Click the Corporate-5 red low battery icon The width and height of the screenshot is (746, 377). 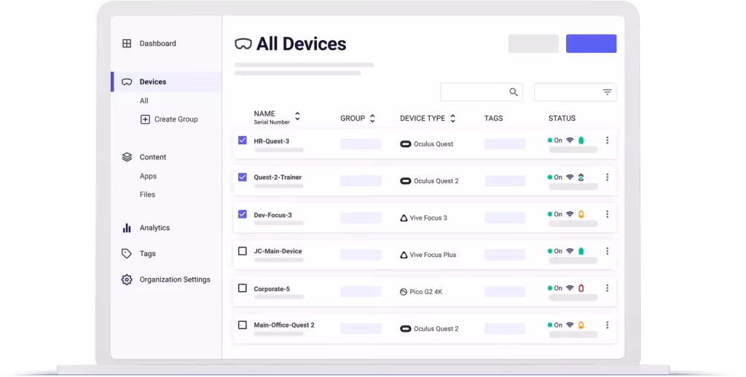pos(581,288)
